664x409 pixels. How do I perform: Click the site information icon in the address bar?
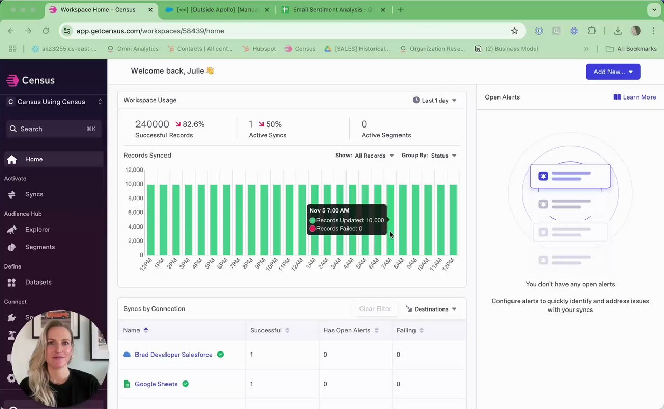coord(67,31)
